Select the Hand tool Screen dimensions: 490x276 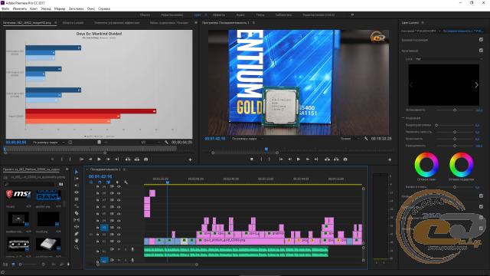click(77, 241)
